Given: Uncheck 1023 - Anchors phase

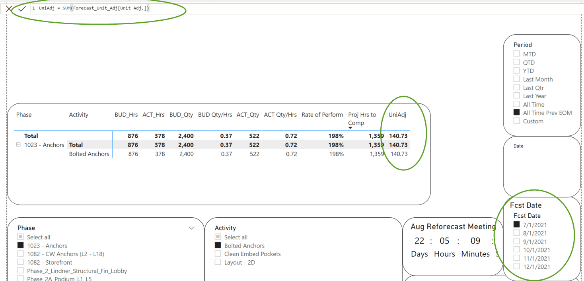Looking at the screenshot, I should pos(20,245).
